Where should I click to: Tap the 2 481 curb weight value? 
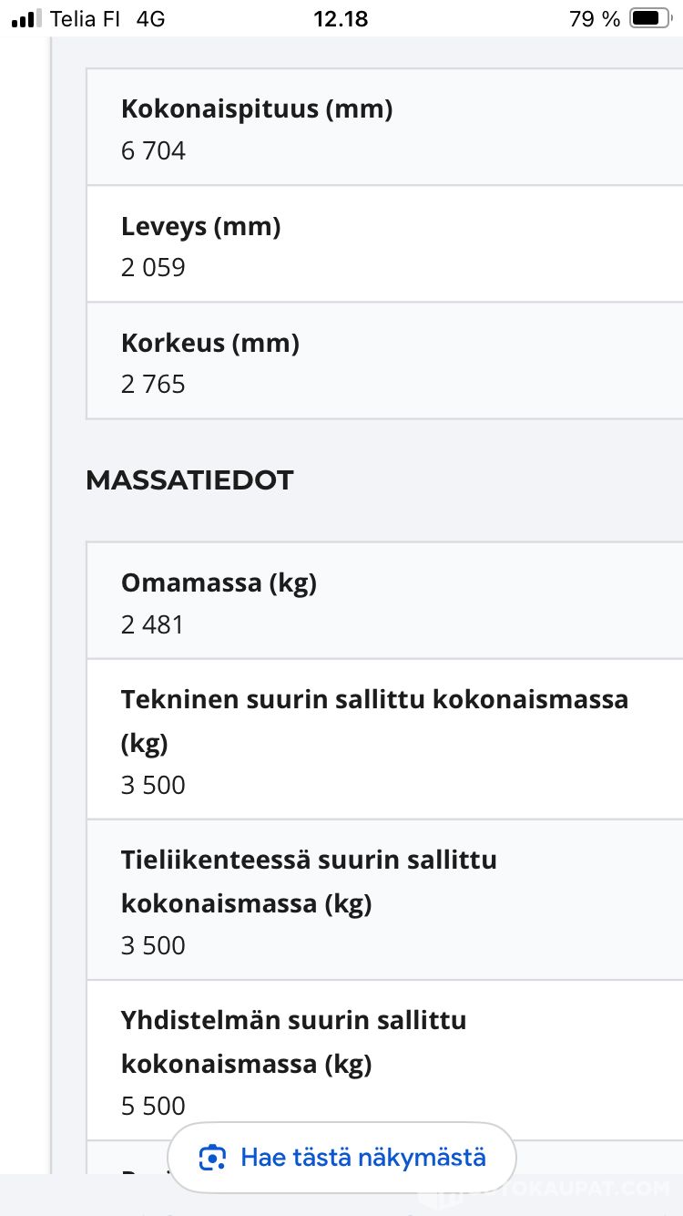(152, 624)
